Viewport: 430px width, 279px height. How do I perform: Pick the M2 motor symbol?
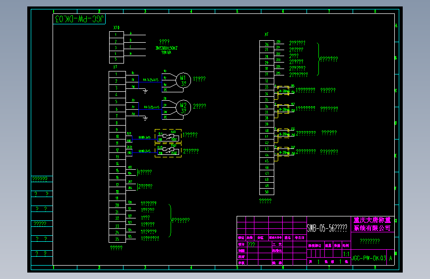(183, 108)
